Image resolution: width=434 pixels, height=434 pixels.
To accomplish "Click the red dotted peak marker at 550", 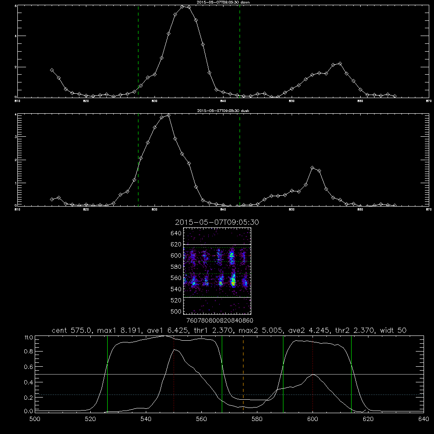I will coord(174,374).
